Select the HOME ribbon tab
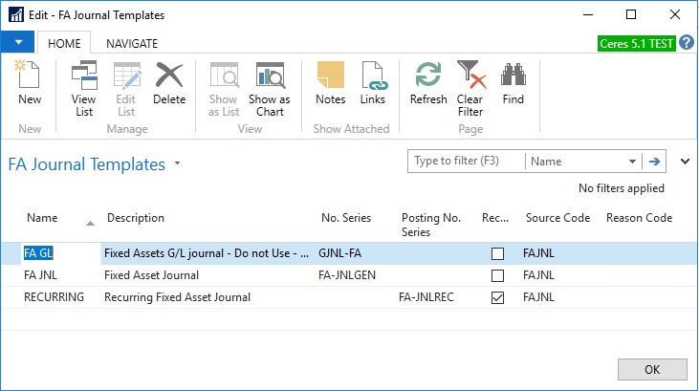This screenshot has width=699, height=391. [65, 43]
